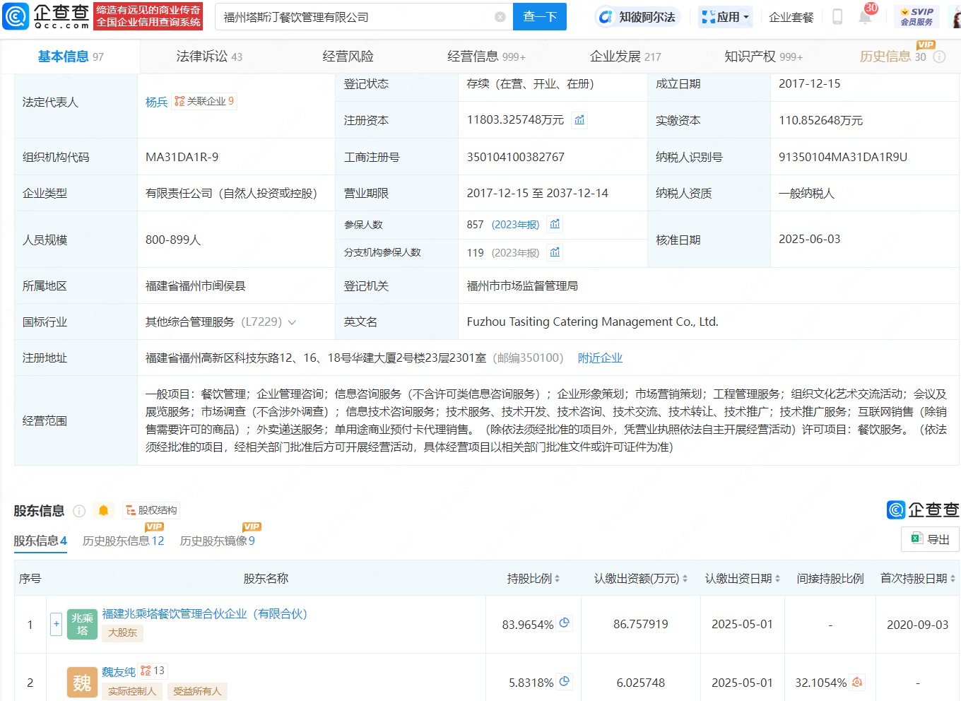Switch to 法律诉讼 tab
Viewport: 961px width, 701px height.
click(x=209, y=57)
